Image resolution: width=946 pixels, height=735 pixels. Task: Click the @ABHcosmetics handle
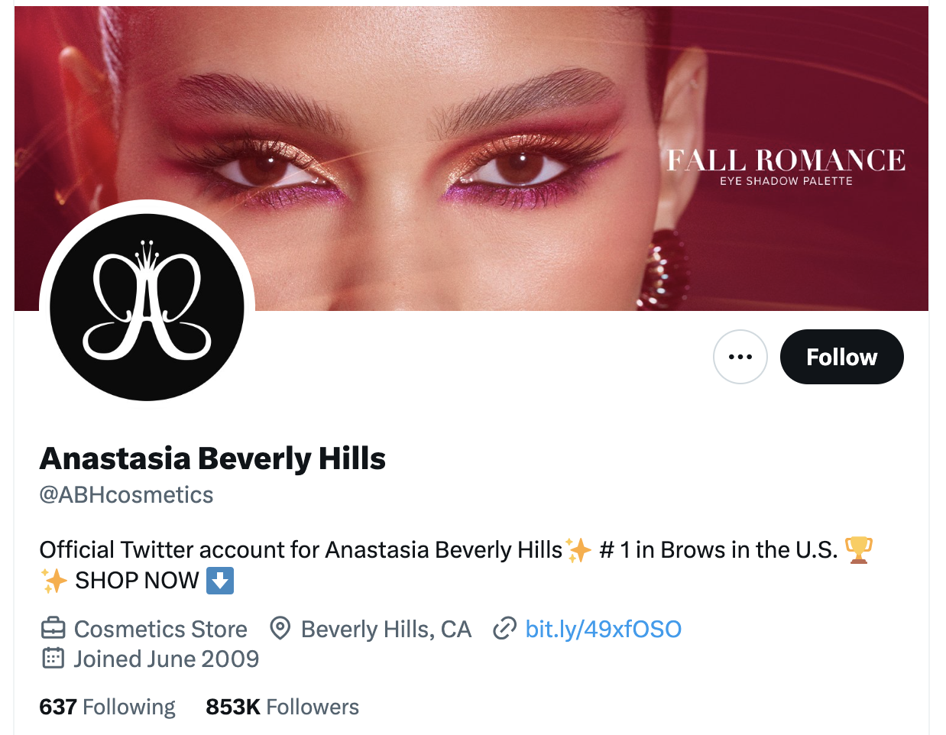click(126, 495)
